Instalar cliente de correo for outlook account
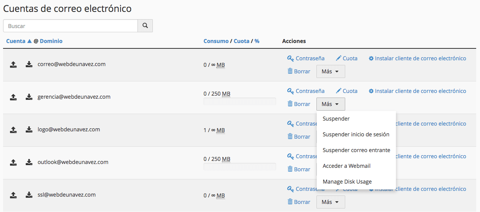 431,156
